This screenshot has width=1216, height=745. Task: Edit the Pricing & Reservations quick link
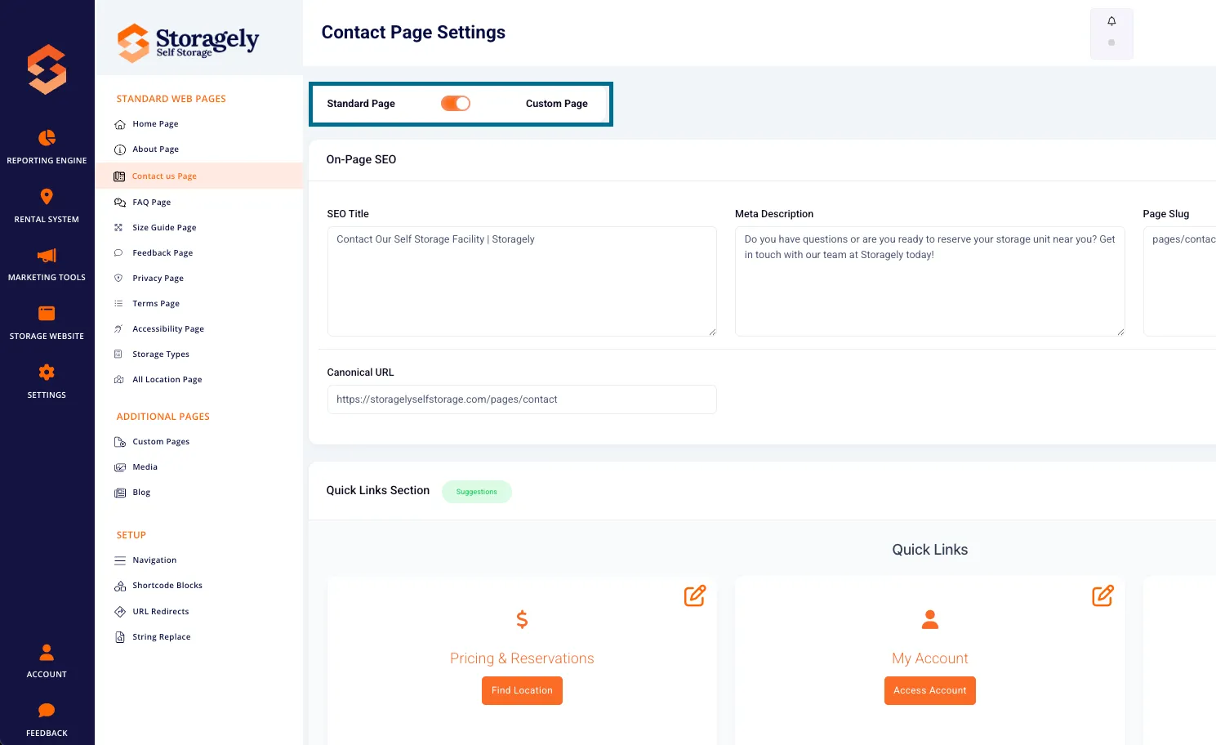695,596
